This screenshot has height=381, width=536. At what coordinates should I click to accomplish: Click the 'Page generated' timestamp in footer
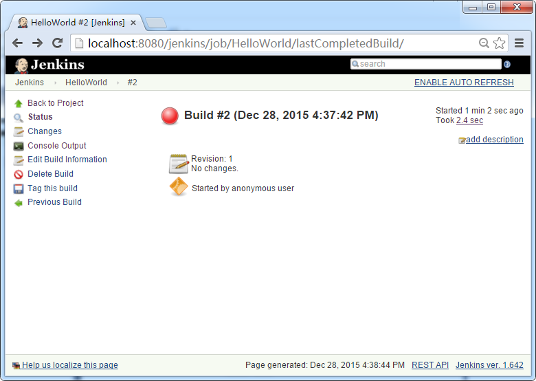tap(325, 365)
